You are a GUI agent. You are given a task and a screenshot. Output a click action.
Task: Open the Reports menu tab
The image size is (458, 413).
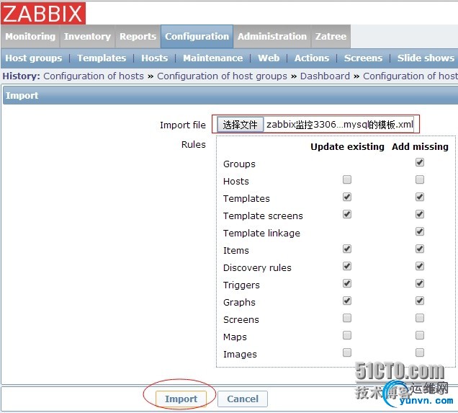pyautogui.click(x=138, y=37)
